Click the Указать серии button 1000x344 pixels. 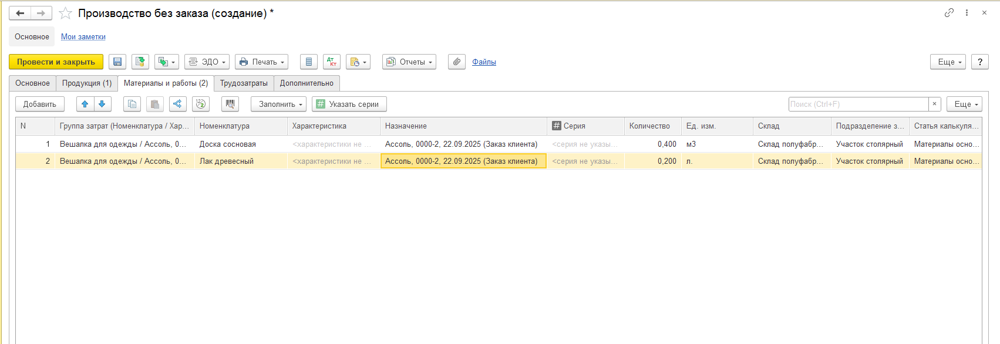[349, 104]
